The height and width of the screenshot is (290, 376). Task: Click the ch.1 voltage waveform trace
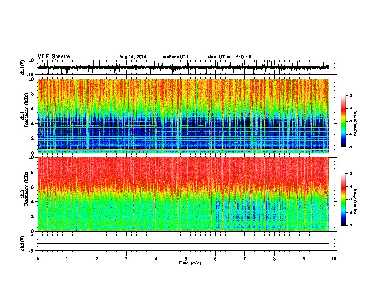pos(183,67)
